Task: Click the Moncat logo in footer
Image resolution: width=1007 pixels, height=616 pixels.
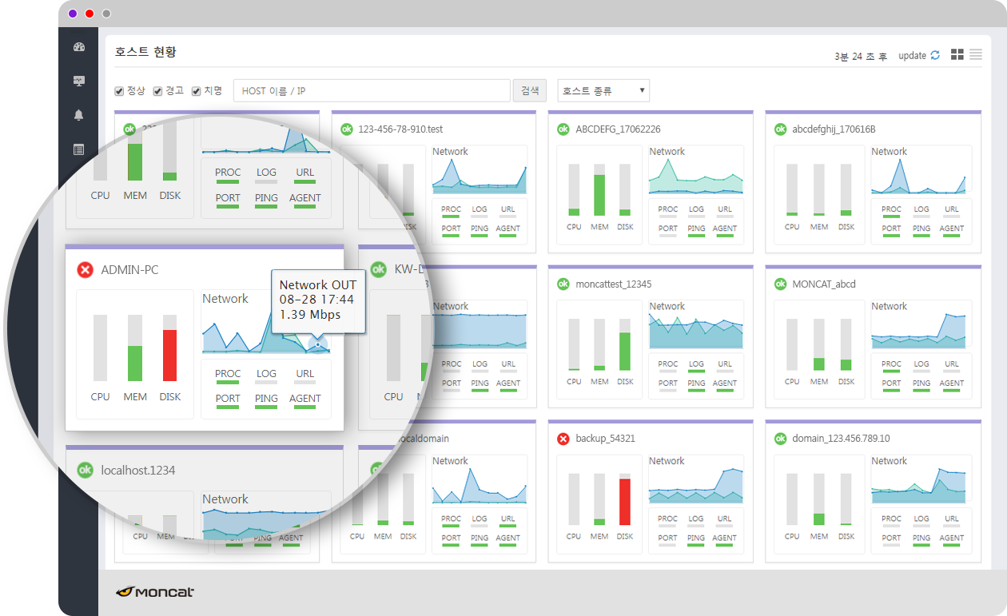Action: tap(155, 592)
